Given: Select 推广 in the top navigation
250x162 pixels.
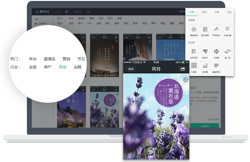Looking at the screenshot, I should [x=67, y=12].
